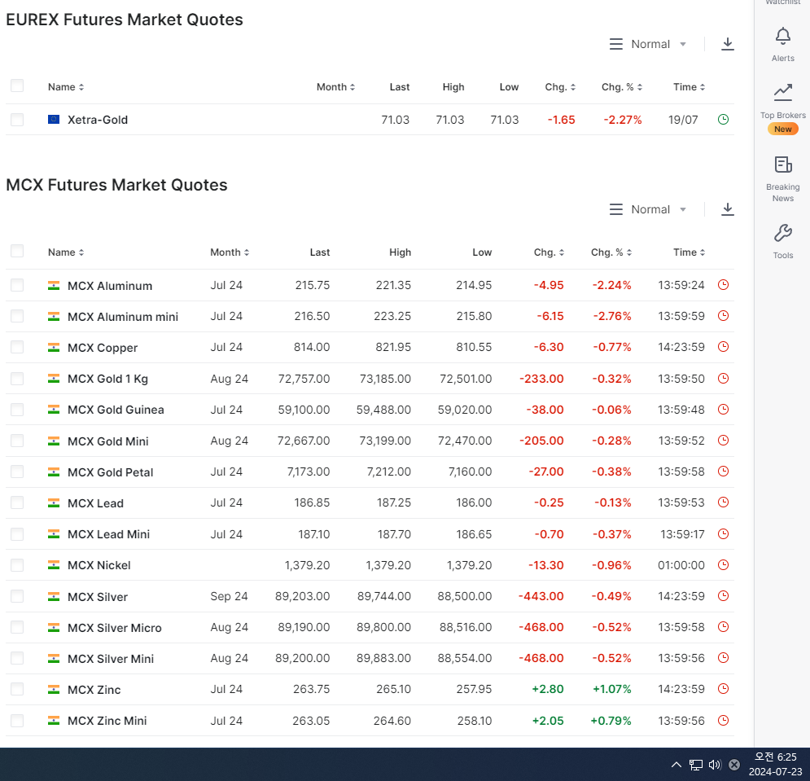Sort EUREX table by Chg. column
Viewport: 810px width, 781px height.
click(560, 87)
